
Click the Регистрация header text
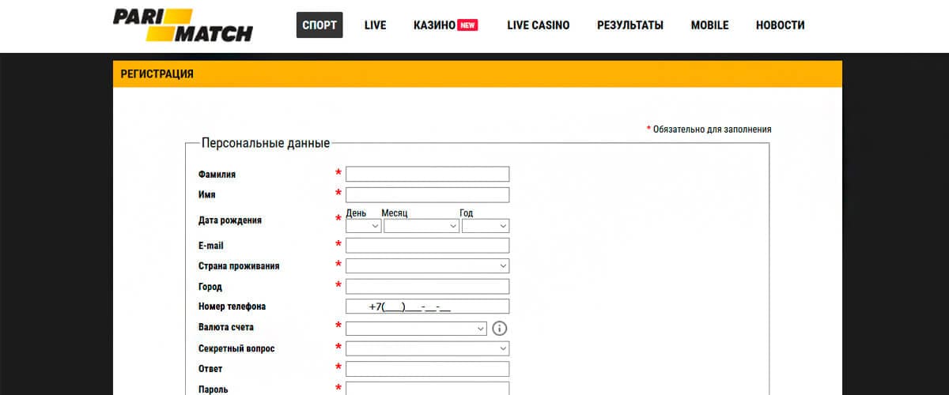(157, 74)
